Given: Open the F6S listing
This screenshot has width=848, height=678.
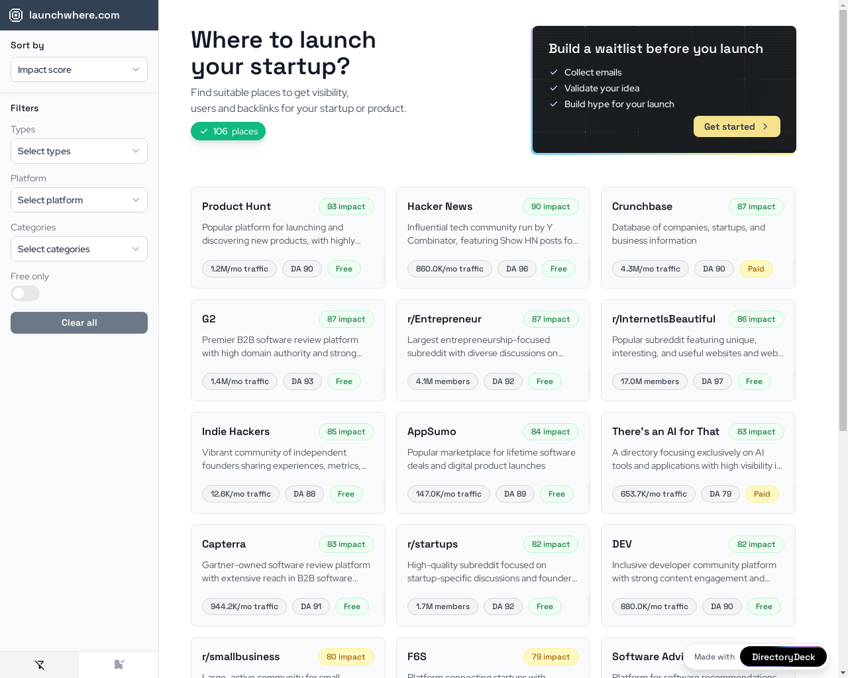Looking at the screenshot, I should coord(493,657).
